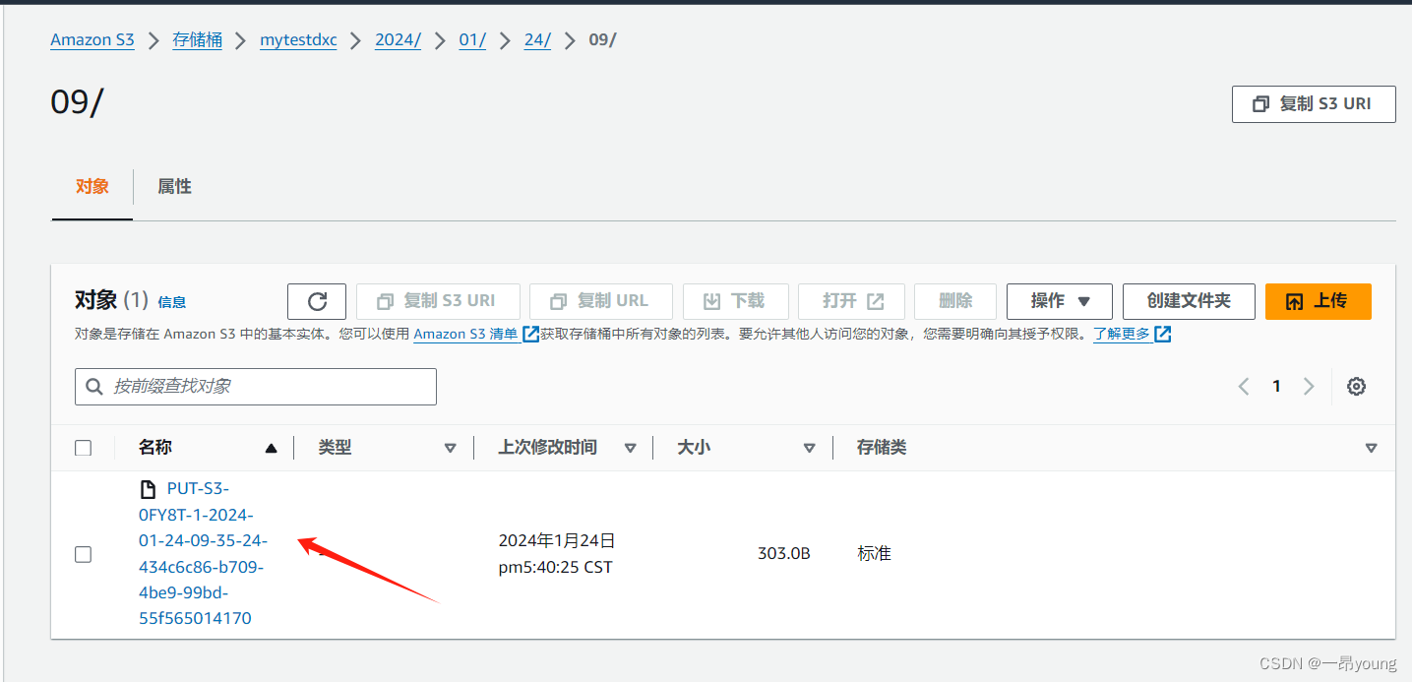
Task: Go to 01/ breadcrumb folder
Action: pos(472,40)
